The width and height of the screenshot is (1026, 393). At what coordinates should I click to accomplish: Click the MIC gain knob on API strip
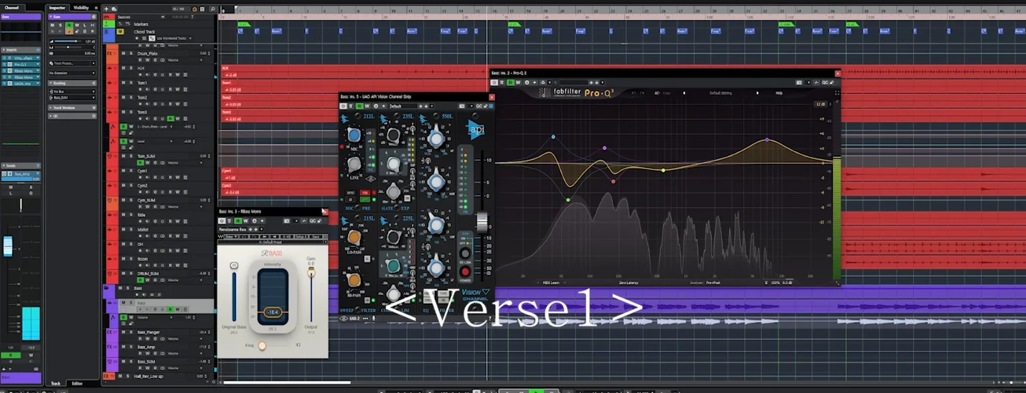click(x=354, y=135)
